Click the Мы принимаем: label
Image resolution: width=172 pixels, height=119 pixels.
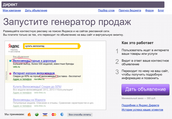15,114
